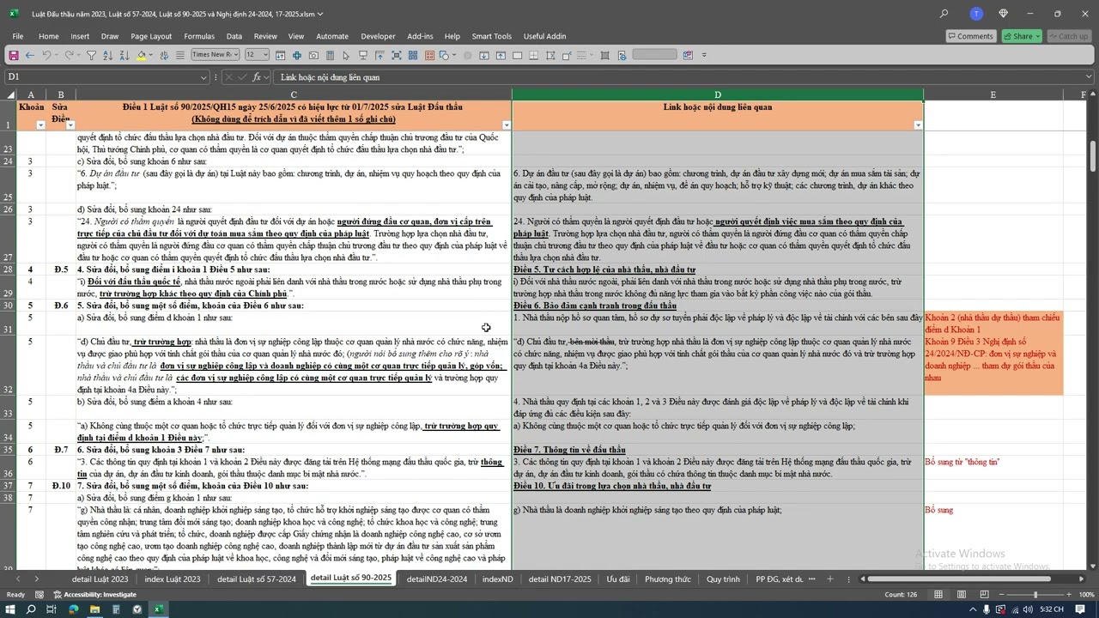
Task: Apply the yellow fill color bucket
Action: click(x=142, y=55)
